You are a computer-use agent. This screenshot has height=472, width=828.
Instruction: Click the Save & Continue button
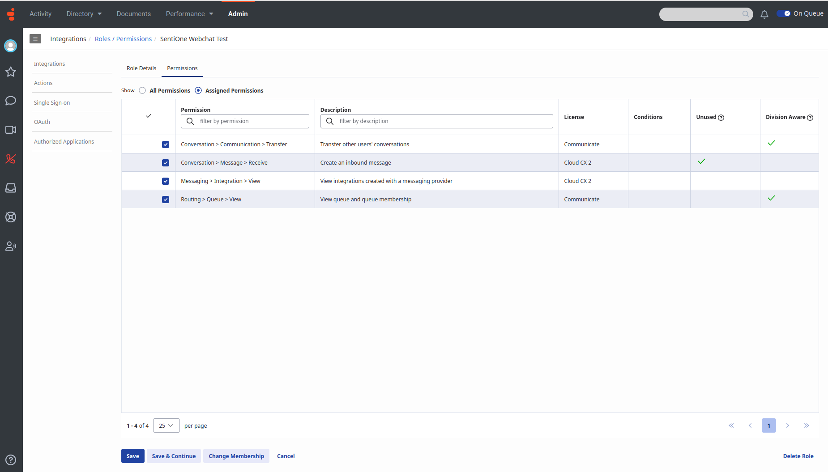[174, 456]
